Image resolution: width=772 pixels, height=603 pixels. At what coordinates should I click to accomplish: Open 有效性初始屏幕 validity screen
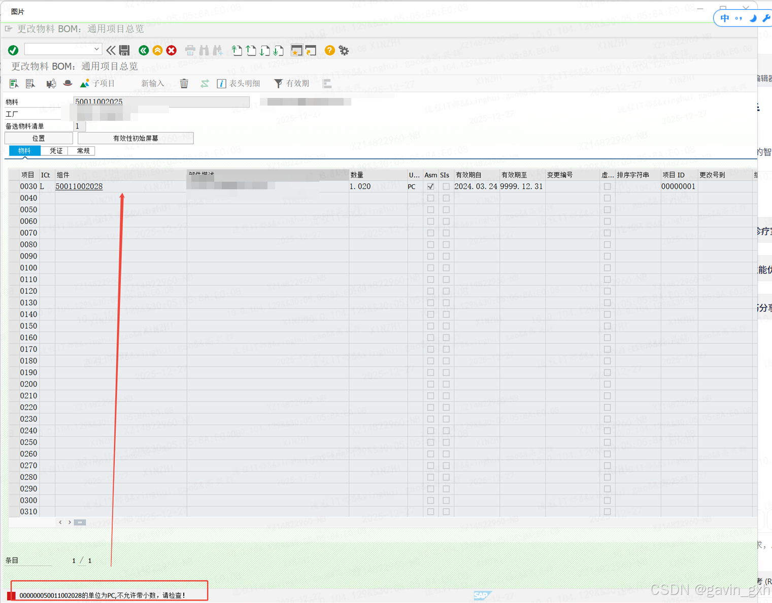pos(135,138)
